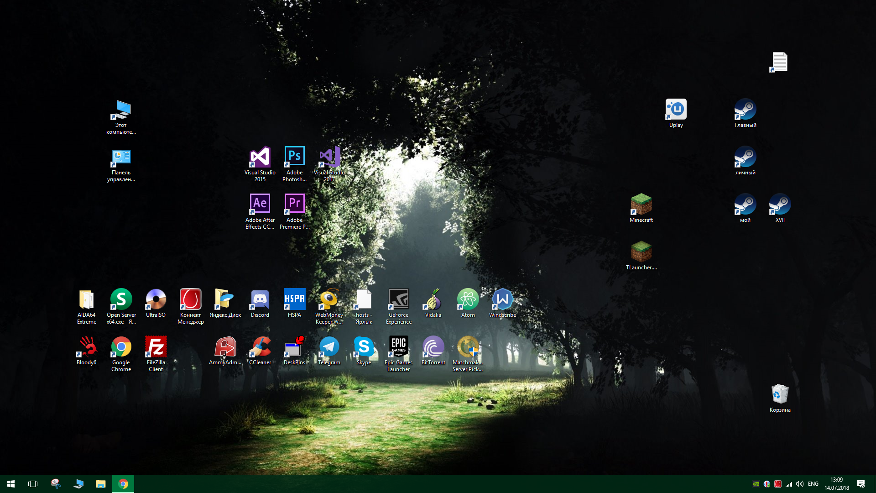
Task: Click the Chrome taskbar button
Action: click(123, 484)
